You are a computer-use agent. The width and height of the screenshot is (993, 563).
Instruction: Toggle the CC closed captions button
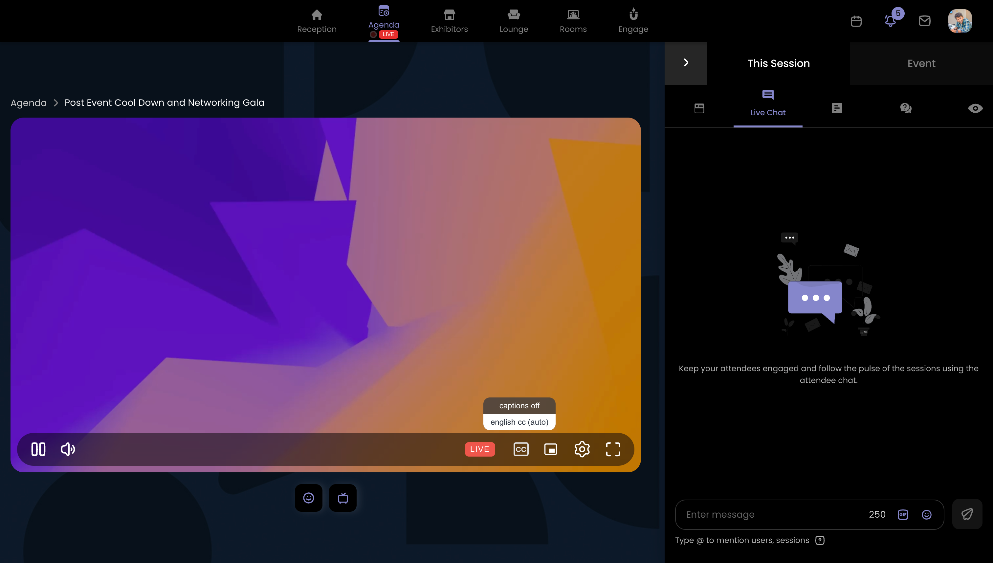coord(521,449)
